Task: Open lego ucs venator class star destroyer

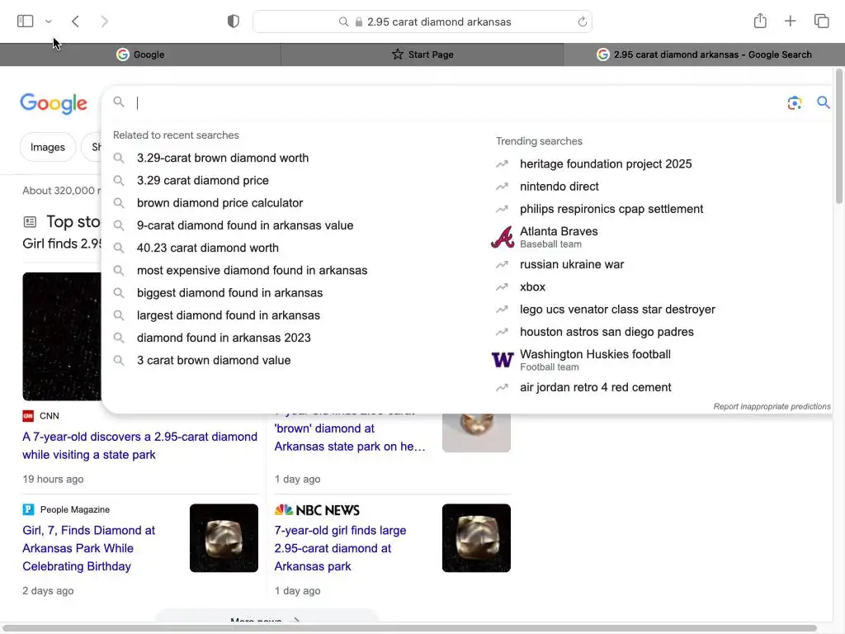Action: 617,310
